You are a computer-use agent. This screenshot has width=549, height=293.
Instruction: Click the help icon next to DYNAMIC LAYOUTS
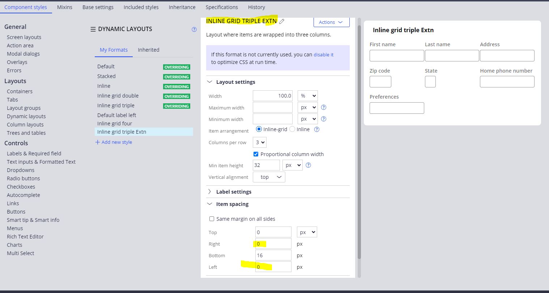pos(194,29)
